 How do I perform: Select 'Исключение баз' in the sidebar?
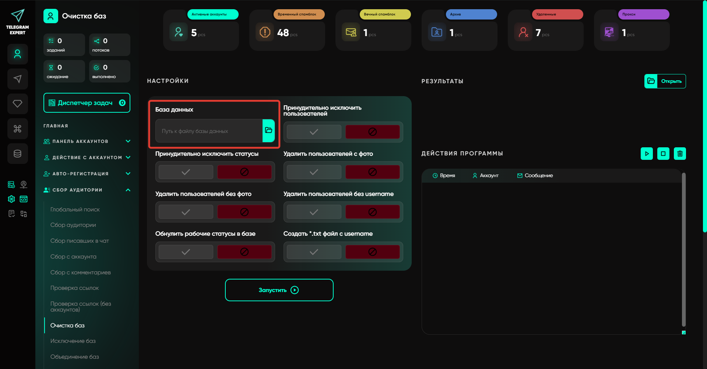click(73, 341)
